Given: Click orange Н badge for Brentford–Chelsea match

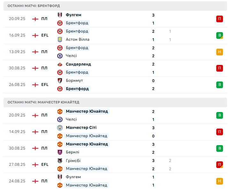Looking at the screenshot, I should [219, 52].
